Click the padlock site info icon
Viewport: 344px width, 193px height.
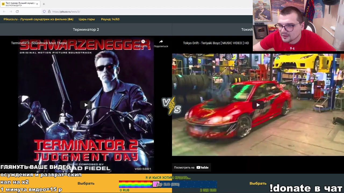tap(49, 12)
